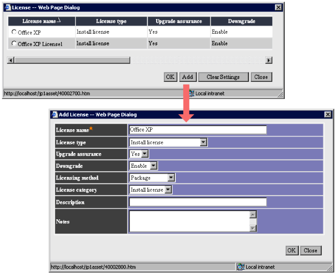Click inside the Notes text area
Image resolution: width=335 pixels, height=274 pixels.
coord(189,221)
